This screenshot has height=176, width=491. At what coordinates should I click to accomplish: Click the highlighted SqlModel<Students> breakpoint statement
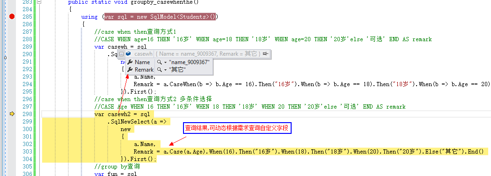tap(160, 16)
